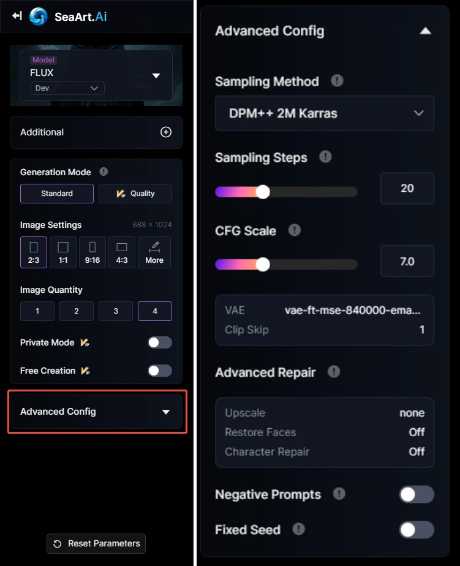The width and height of the screenshot is (460, 566).
Task: Set image quantity to 2
Action: click(x=77, y=311)
